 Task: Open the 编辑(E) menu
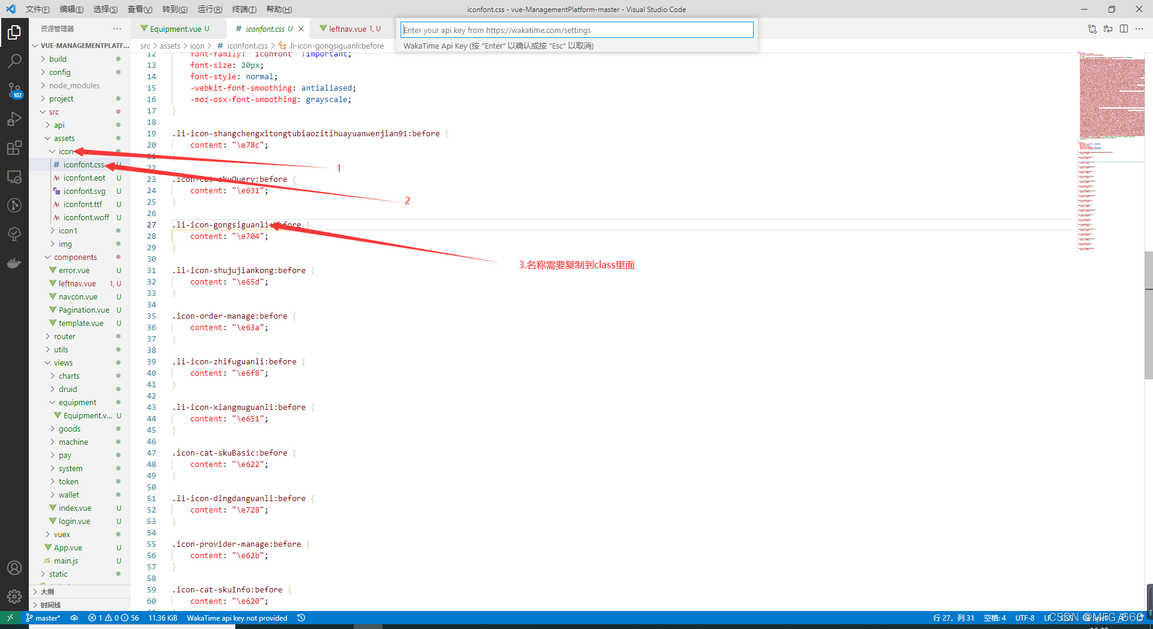pos(71,9)
